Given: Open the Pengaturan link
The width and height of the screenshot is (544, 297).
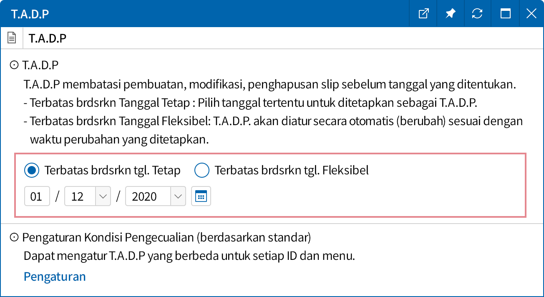Looking at the screenshot, I should click(55, 277).
